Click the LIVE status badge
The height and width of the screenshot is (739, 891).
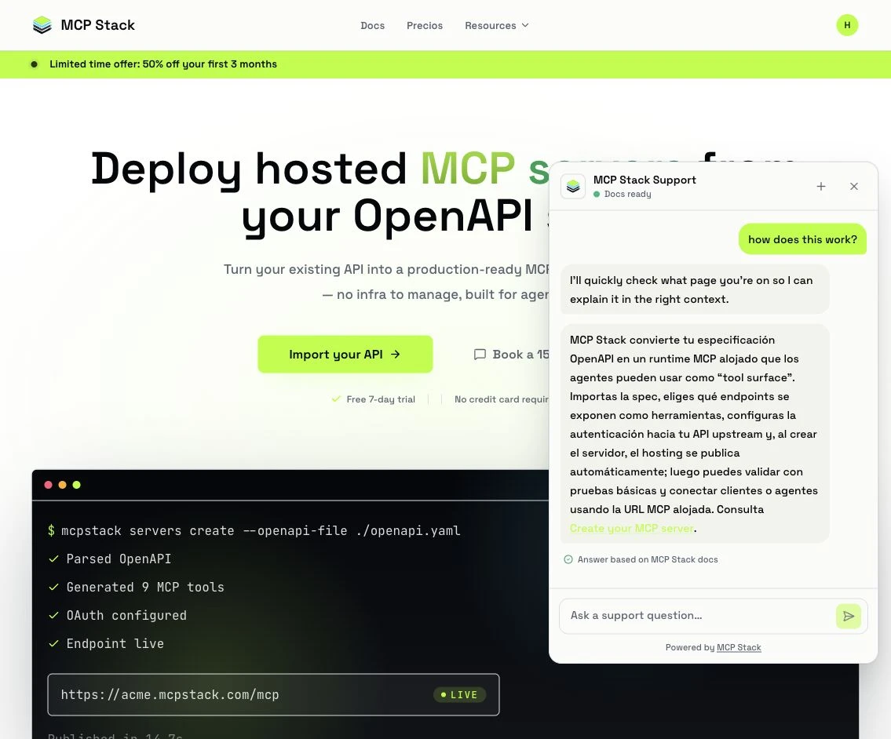(x=459, y=695)
